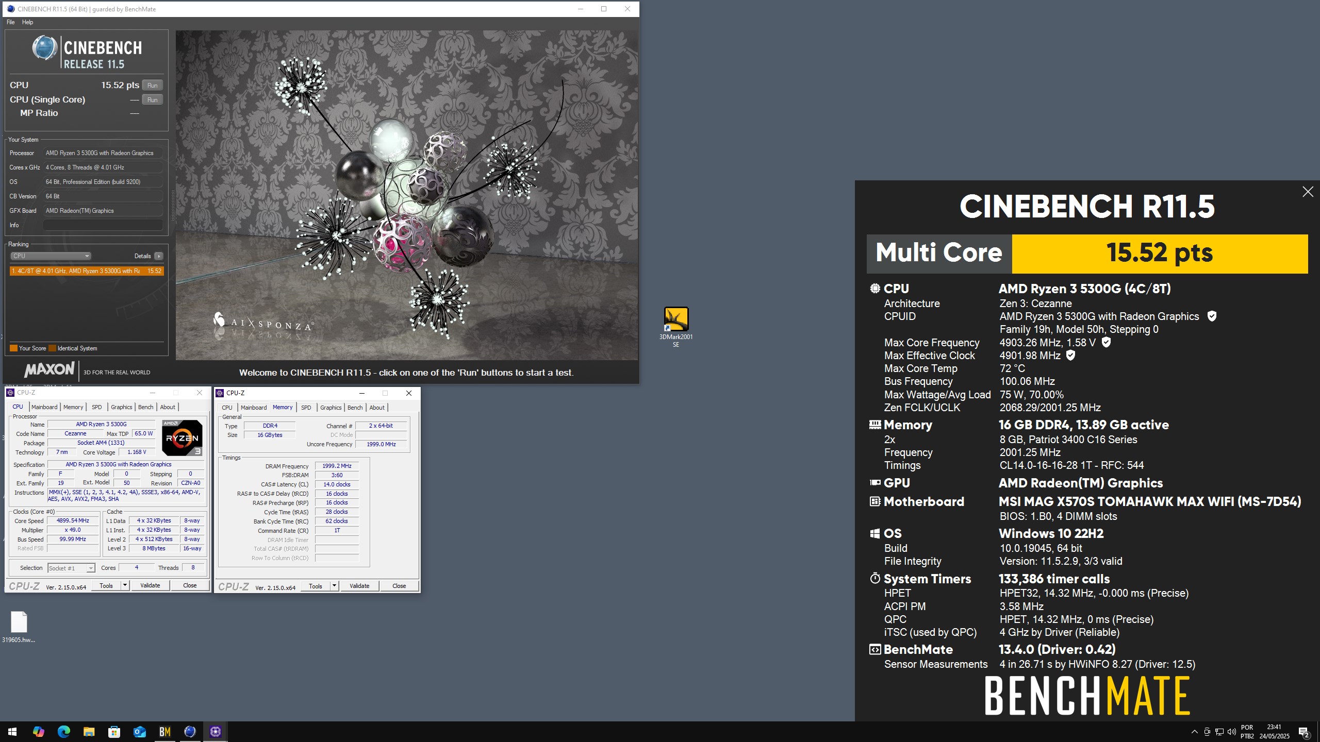Open Graphics tab in left CPU-Z
The image size is (1320, 742).
point(122,407)
